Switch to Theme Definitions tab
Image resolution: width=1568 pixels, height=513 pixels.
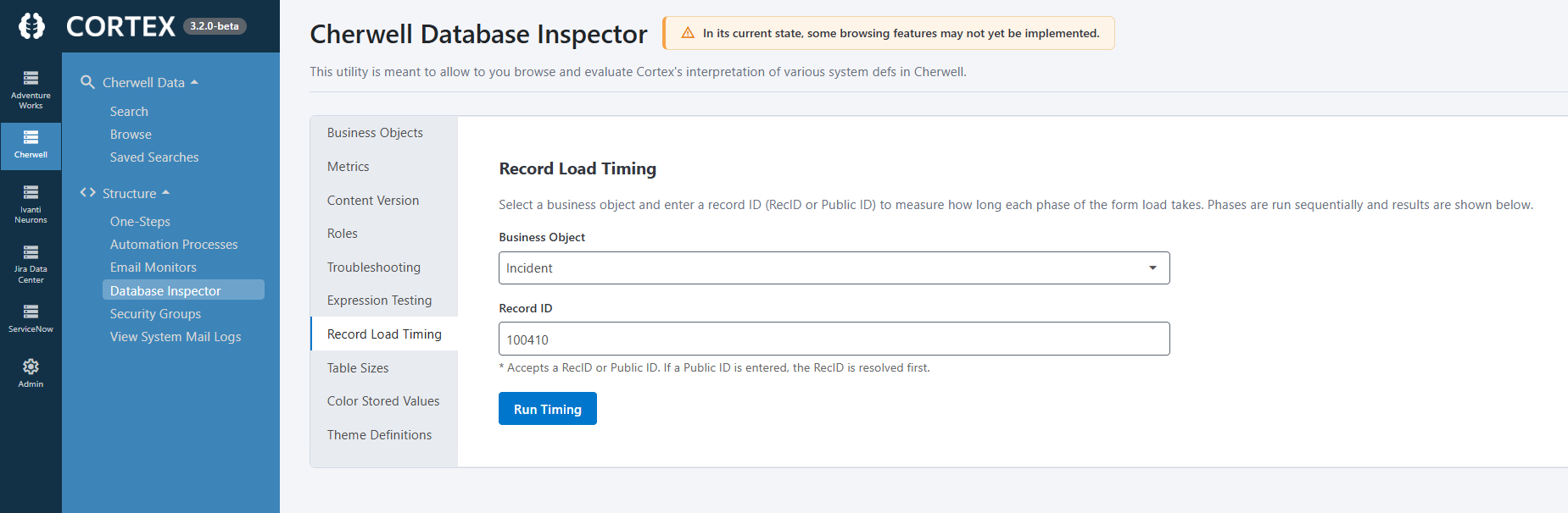point(384,435)
